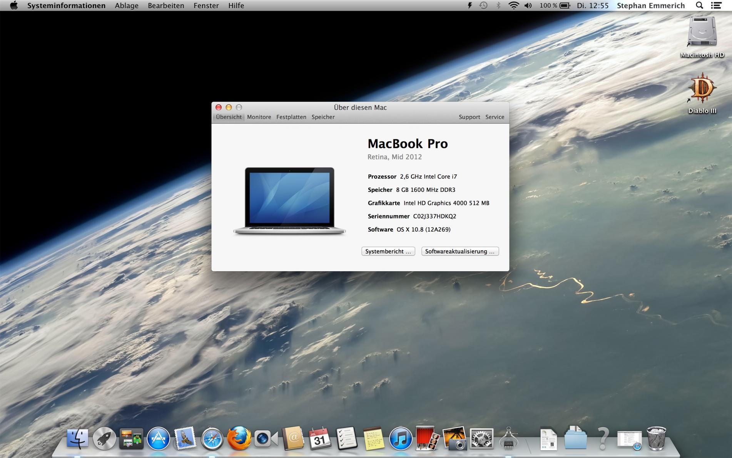Click the Bluetooth menu bar icon
This screenshot has width=732, height=458.
pos(498,5)
